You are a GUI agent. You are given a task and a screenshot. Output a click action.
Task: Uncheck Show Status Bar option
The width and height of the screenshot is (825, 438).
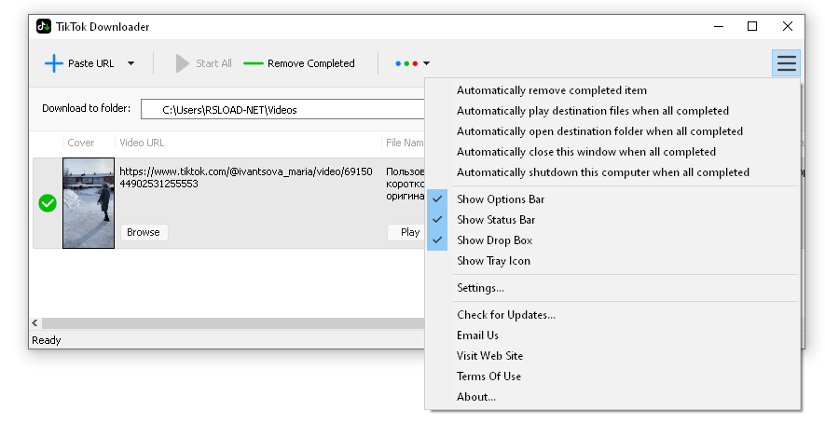click(498, 220)
